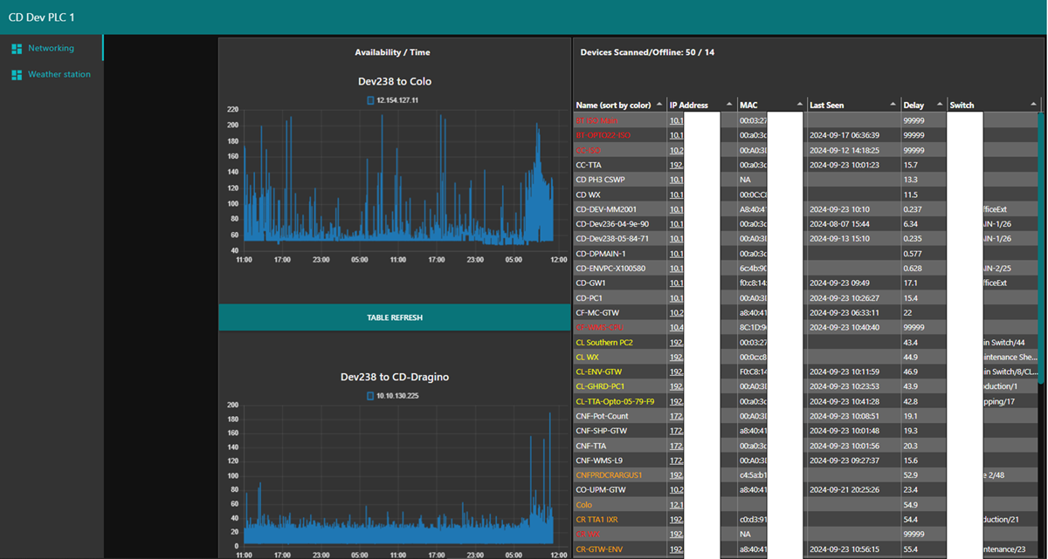The width and height of the screenshot is (1048, 559).
Task: Select the CNF-Pot-Count device name
Action: coord(603,416)
